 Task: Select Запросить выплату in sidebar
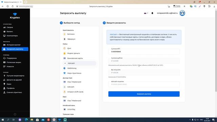pyautogui.click(x=15, y=49)
